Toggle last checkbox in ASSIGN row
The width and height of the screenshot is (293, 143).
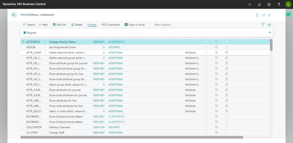(227, 47)
